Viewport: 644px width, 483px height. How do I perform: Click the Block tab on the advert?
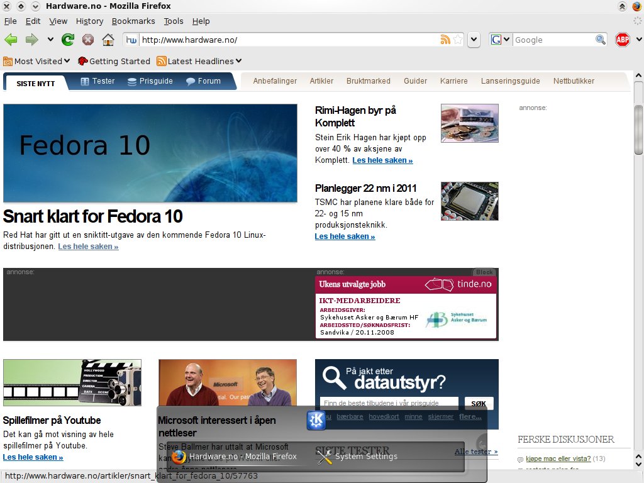484,272
